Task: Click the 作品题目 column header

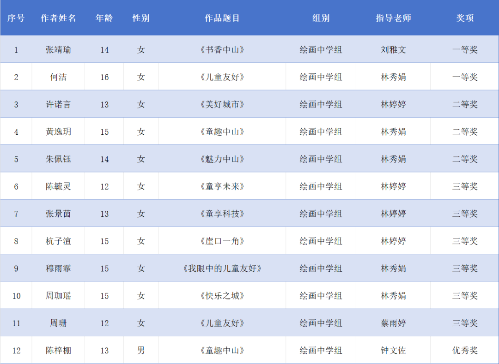Action: click(222, 18)
